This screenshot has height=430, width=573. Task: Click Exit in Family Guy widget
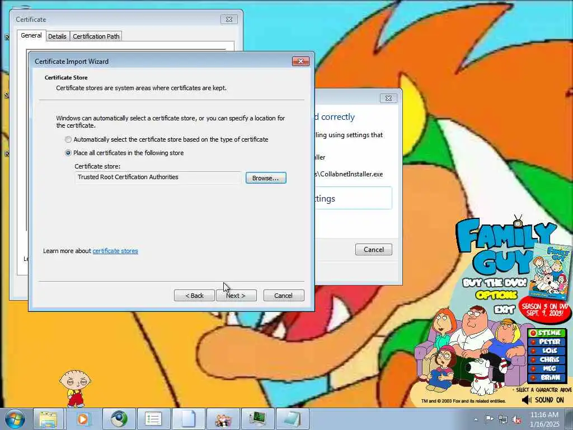click(505, 309)
